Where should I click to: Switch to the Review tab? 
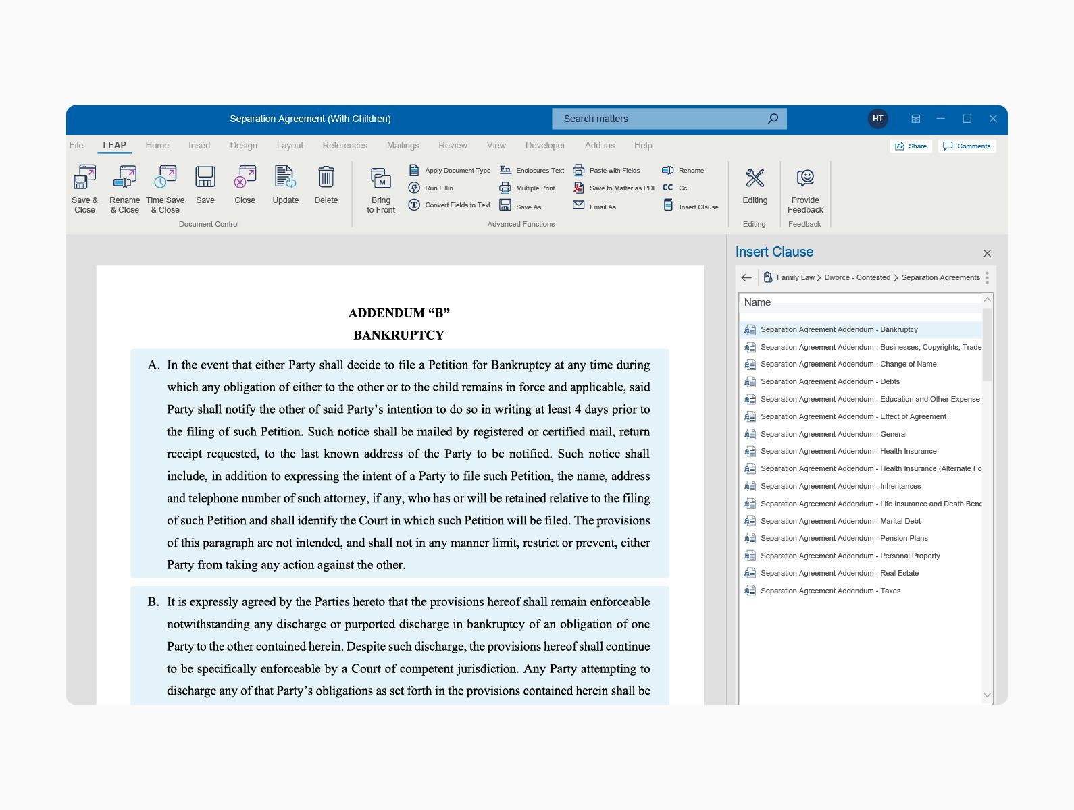point(453,145)
